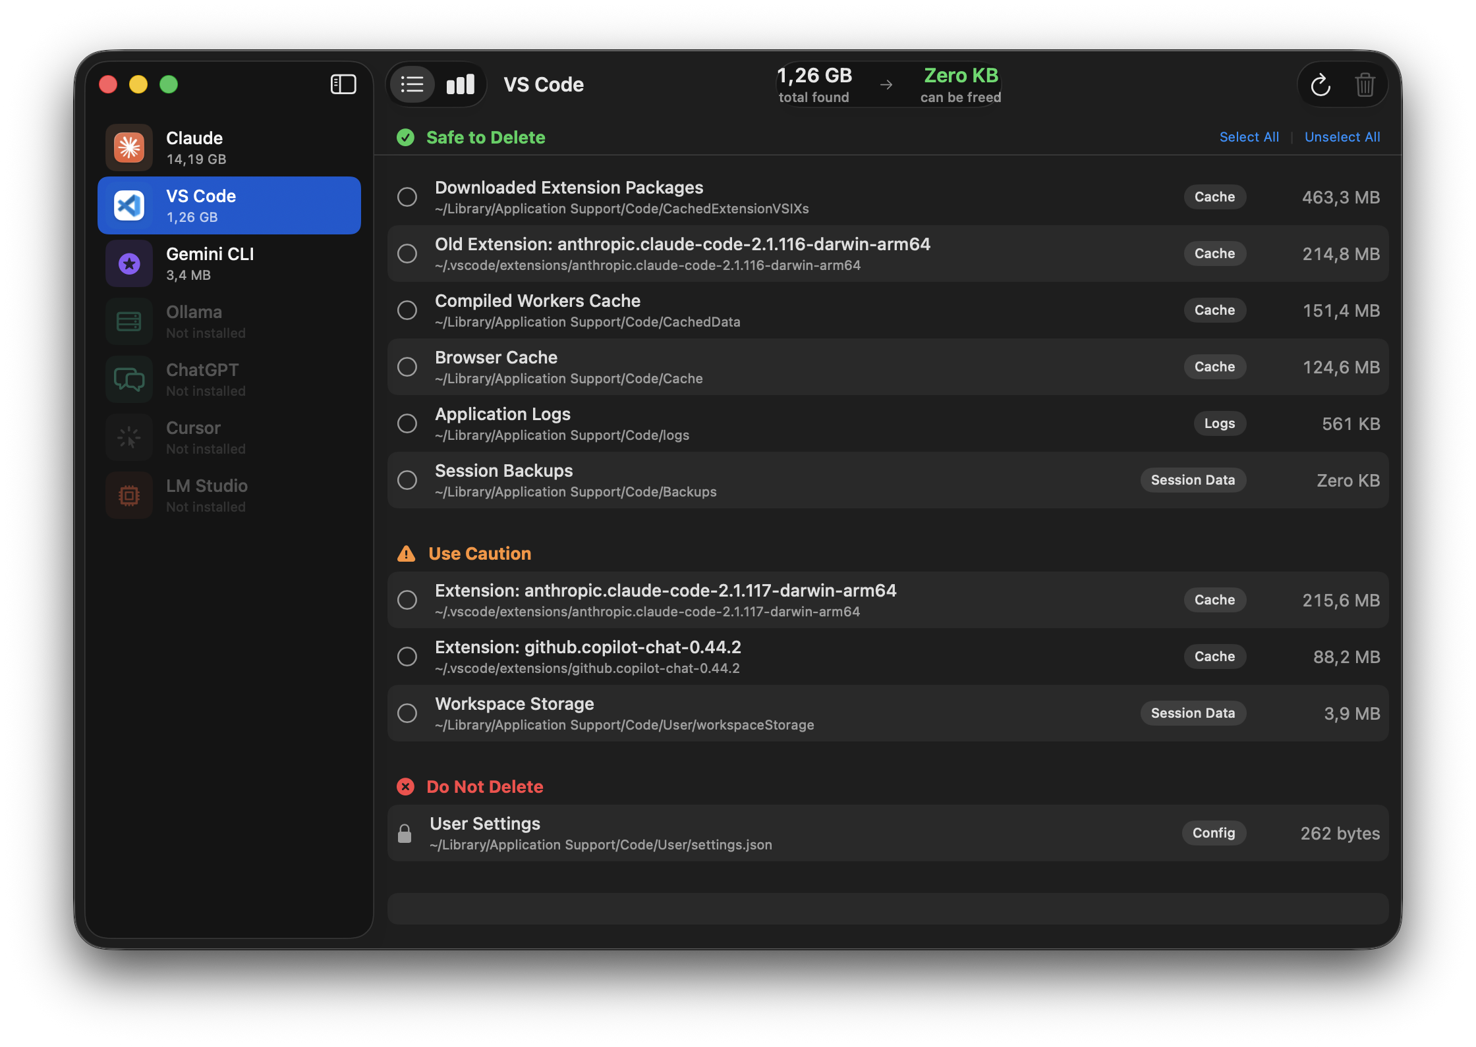Viewport: 1476px width, 1047px height.
Task: Check the Browser Cache entry
Action: [x=407, y=367]
